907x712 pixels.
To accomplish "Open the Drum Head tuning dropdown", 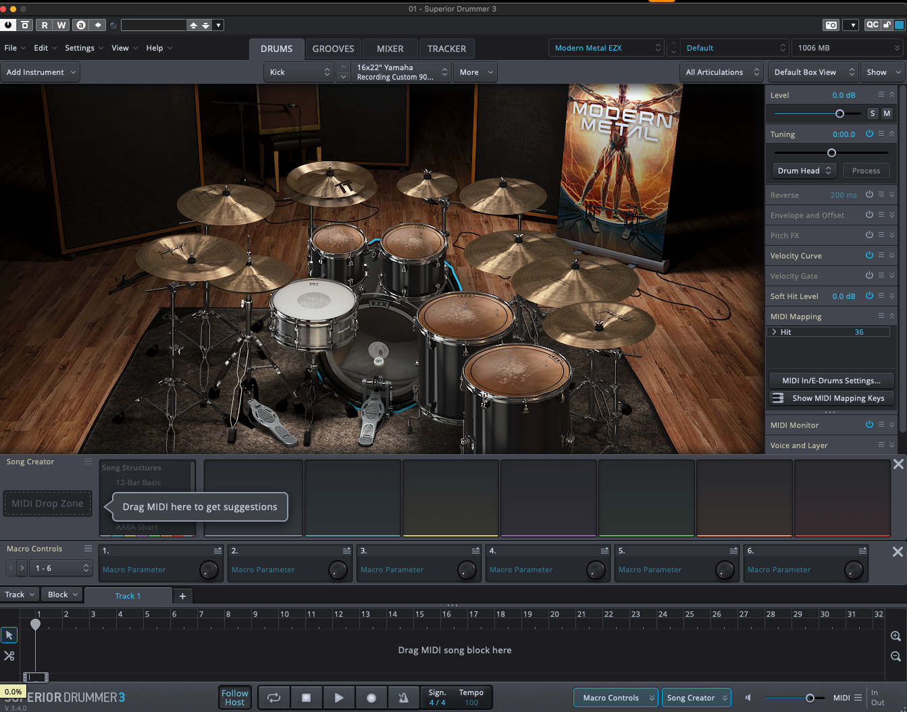I will click(804, 171).
